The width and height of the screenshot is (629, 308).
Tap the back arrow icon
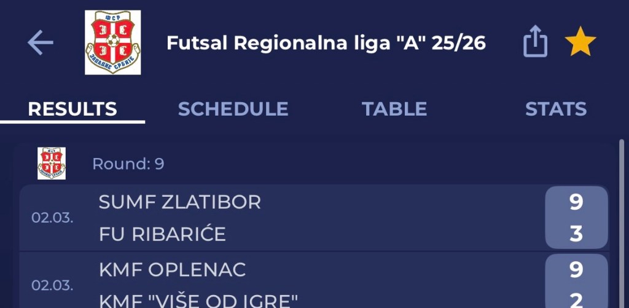click(41, 43)
